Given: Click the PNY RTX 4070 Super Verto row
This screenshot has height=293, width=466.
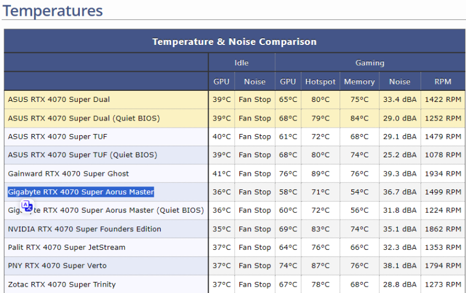Looking at the screenshot, I should 57,266.
